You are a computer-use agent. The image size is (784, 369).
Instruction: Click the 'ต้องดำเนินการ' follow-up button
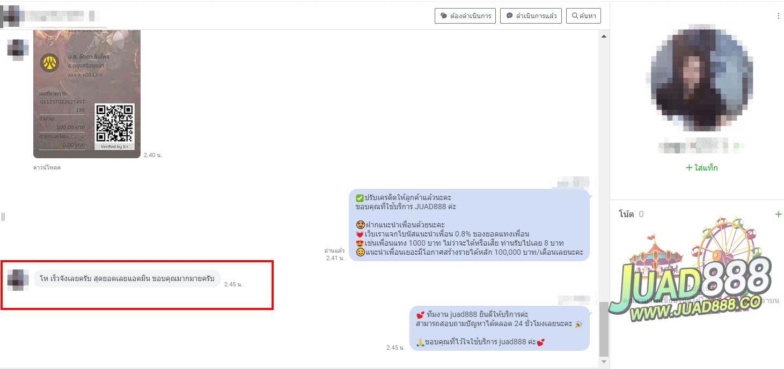464,16
